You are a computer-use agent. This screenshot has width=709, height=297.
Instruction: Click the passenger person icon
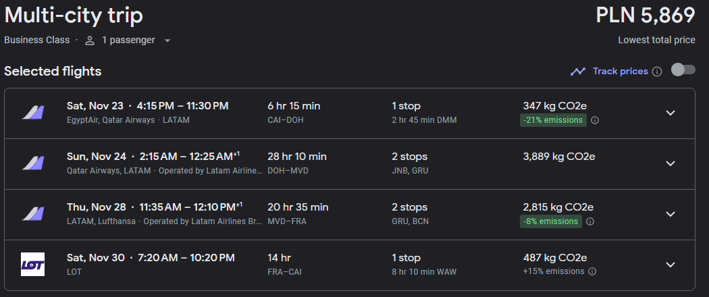pos(90,40)
